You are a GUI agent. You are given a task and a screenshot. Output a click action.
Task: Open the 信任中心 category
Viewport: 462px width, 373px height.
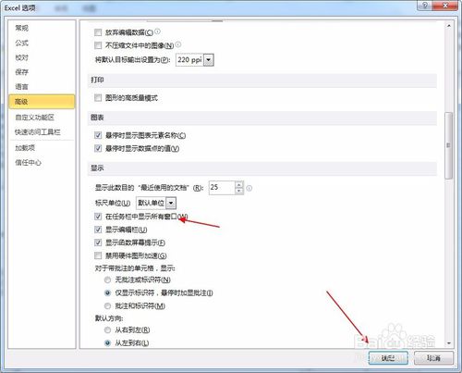coord(28,162)
